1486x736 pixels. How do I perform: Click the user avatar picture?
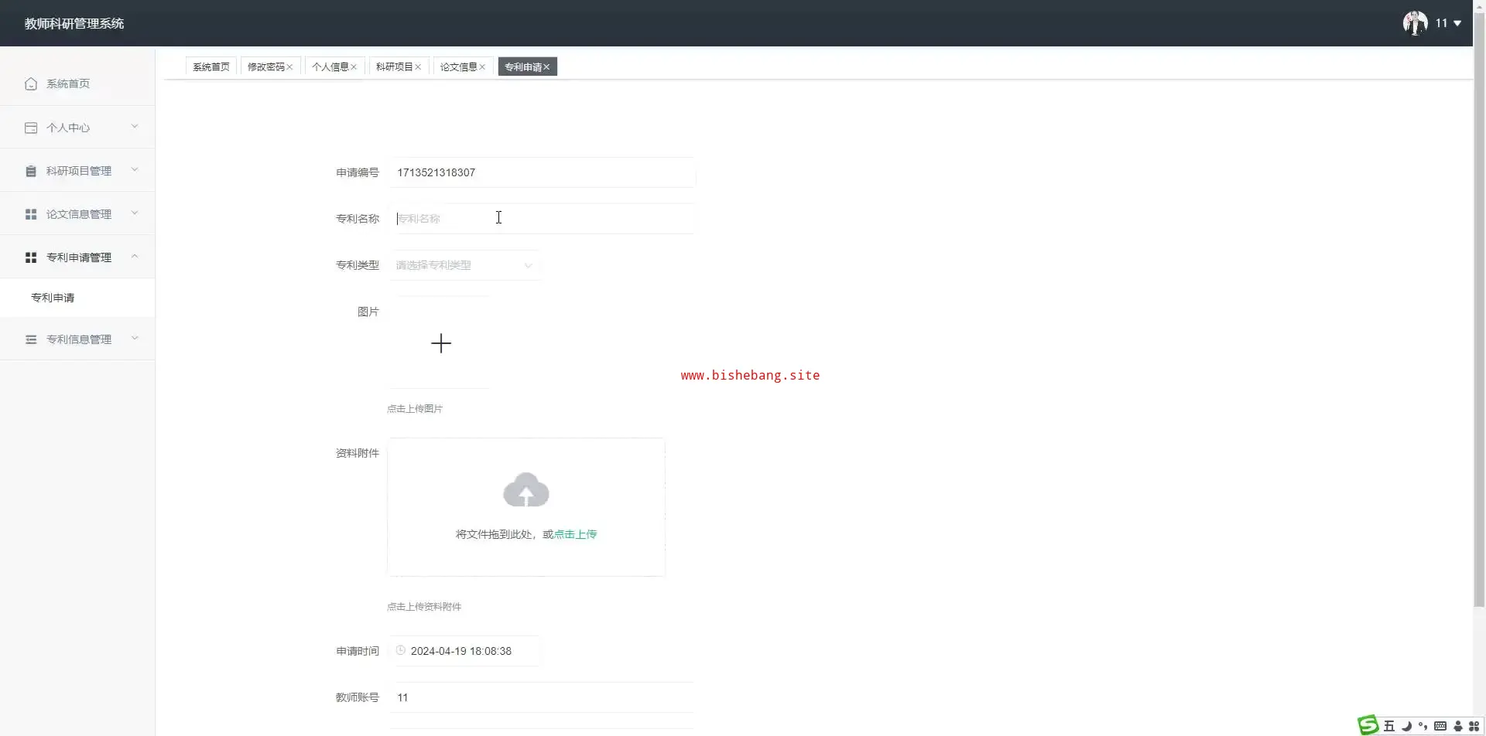click(1415, 23)
